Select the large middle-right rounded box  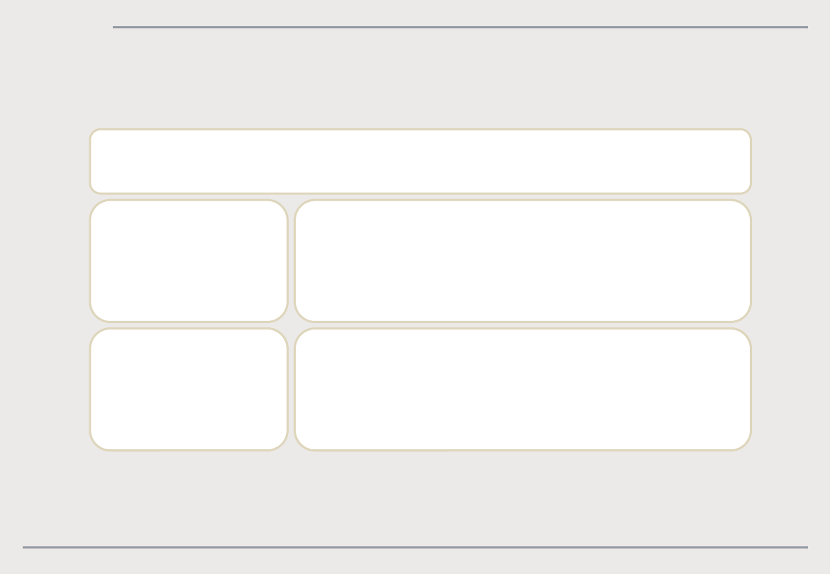523,261
